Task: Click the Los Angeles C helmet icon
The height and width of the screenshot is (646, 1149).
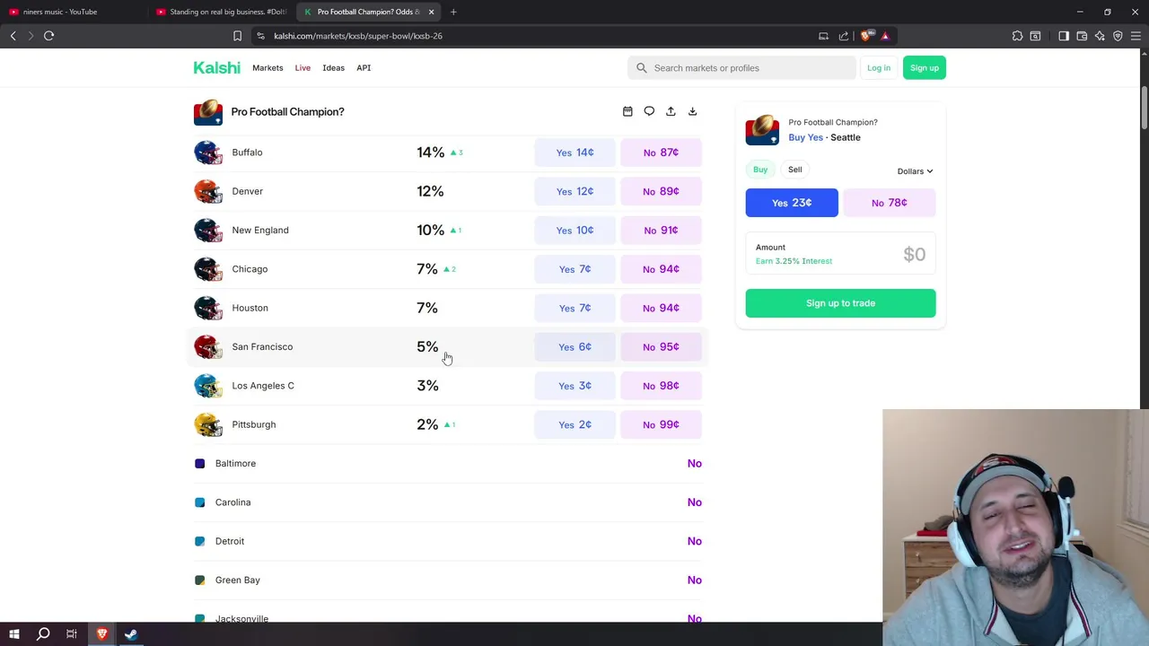Action: 207,386
